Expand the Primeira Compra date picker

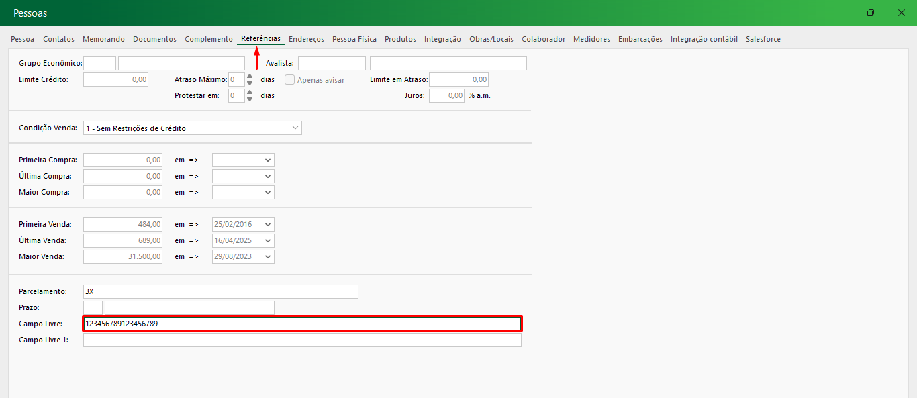click(x=268, y=160)
